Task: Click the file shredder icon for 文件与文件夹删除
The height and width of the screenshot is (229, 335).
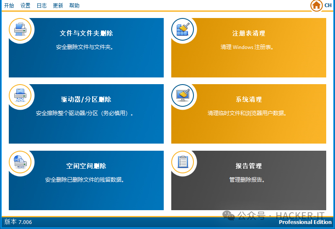Action: [20, 29]
